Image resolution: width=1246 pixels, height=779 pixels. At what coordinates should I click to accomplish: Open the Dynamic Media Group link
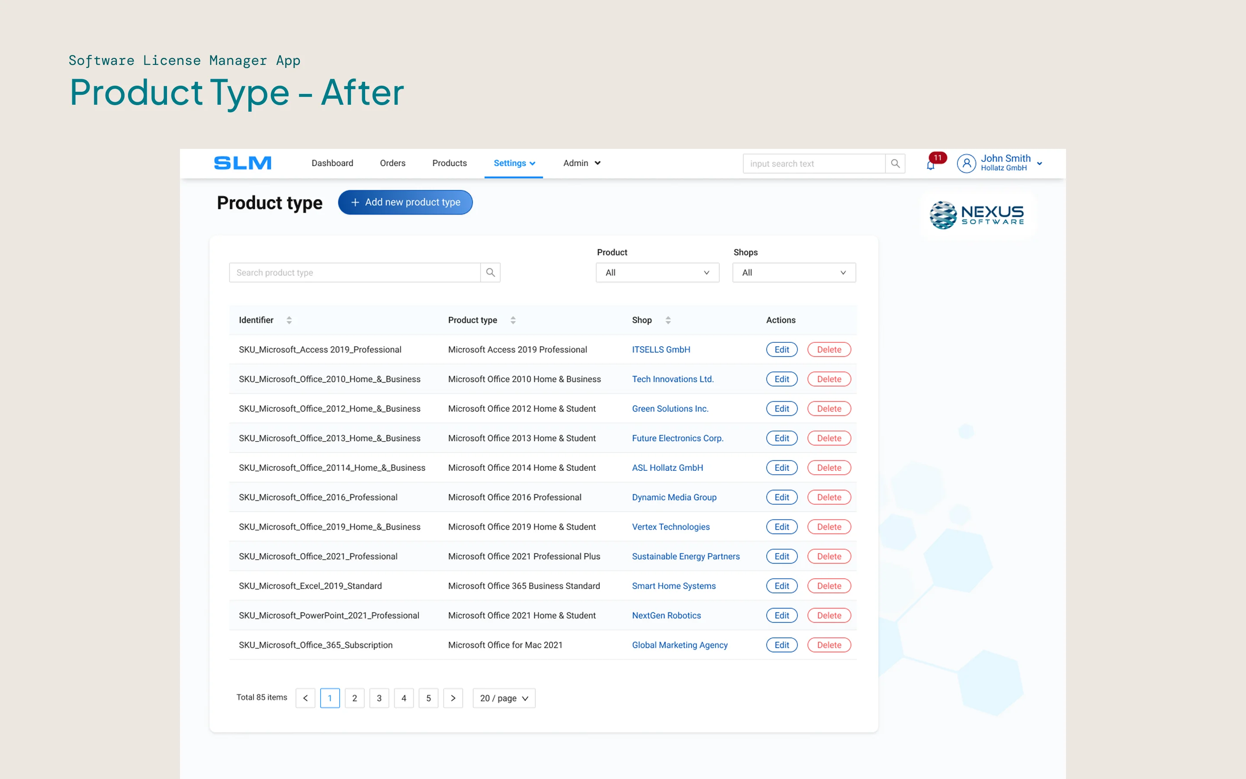pyautogui.click(x=674, y=497)
